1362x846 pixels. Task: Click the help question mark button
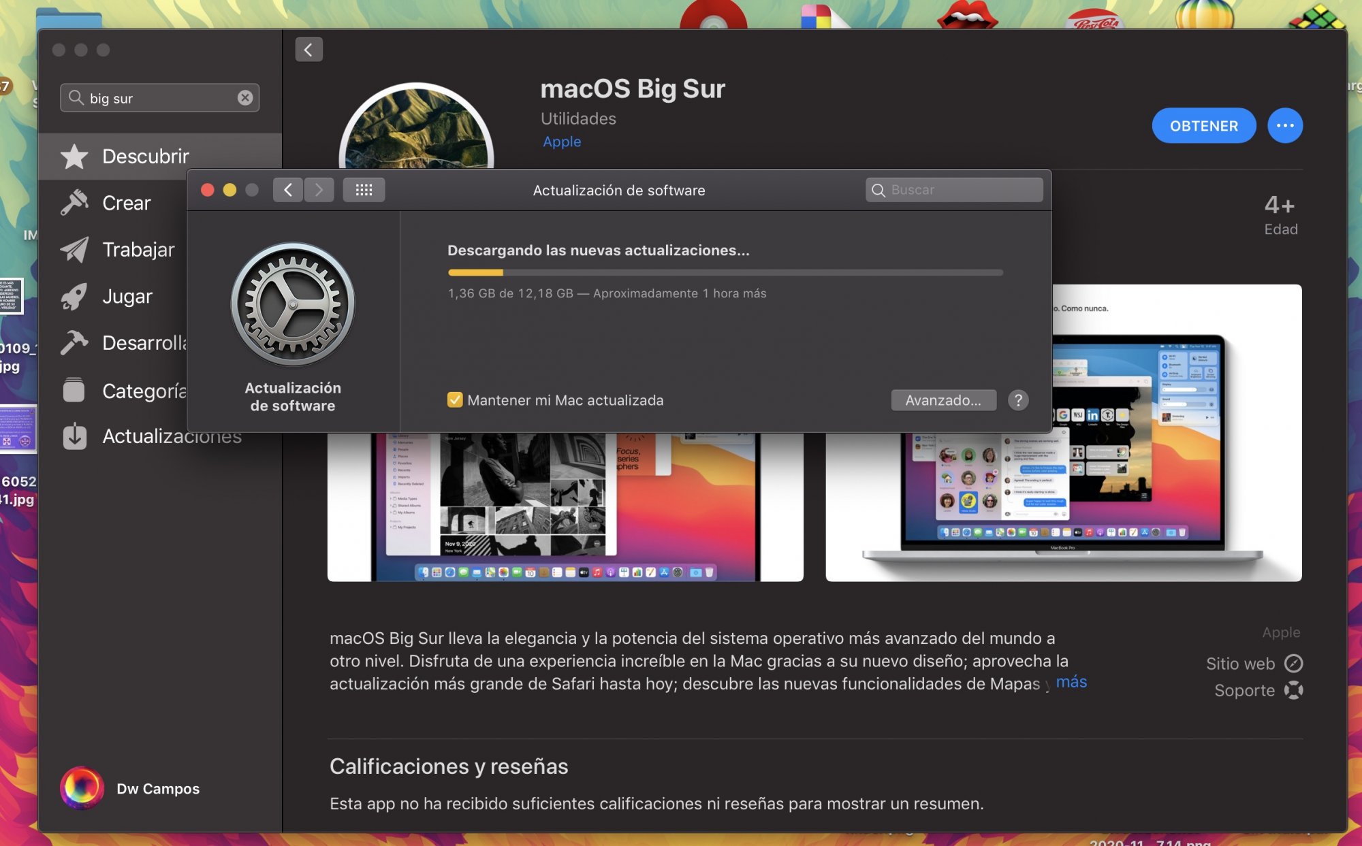(x=1018, y=400)
